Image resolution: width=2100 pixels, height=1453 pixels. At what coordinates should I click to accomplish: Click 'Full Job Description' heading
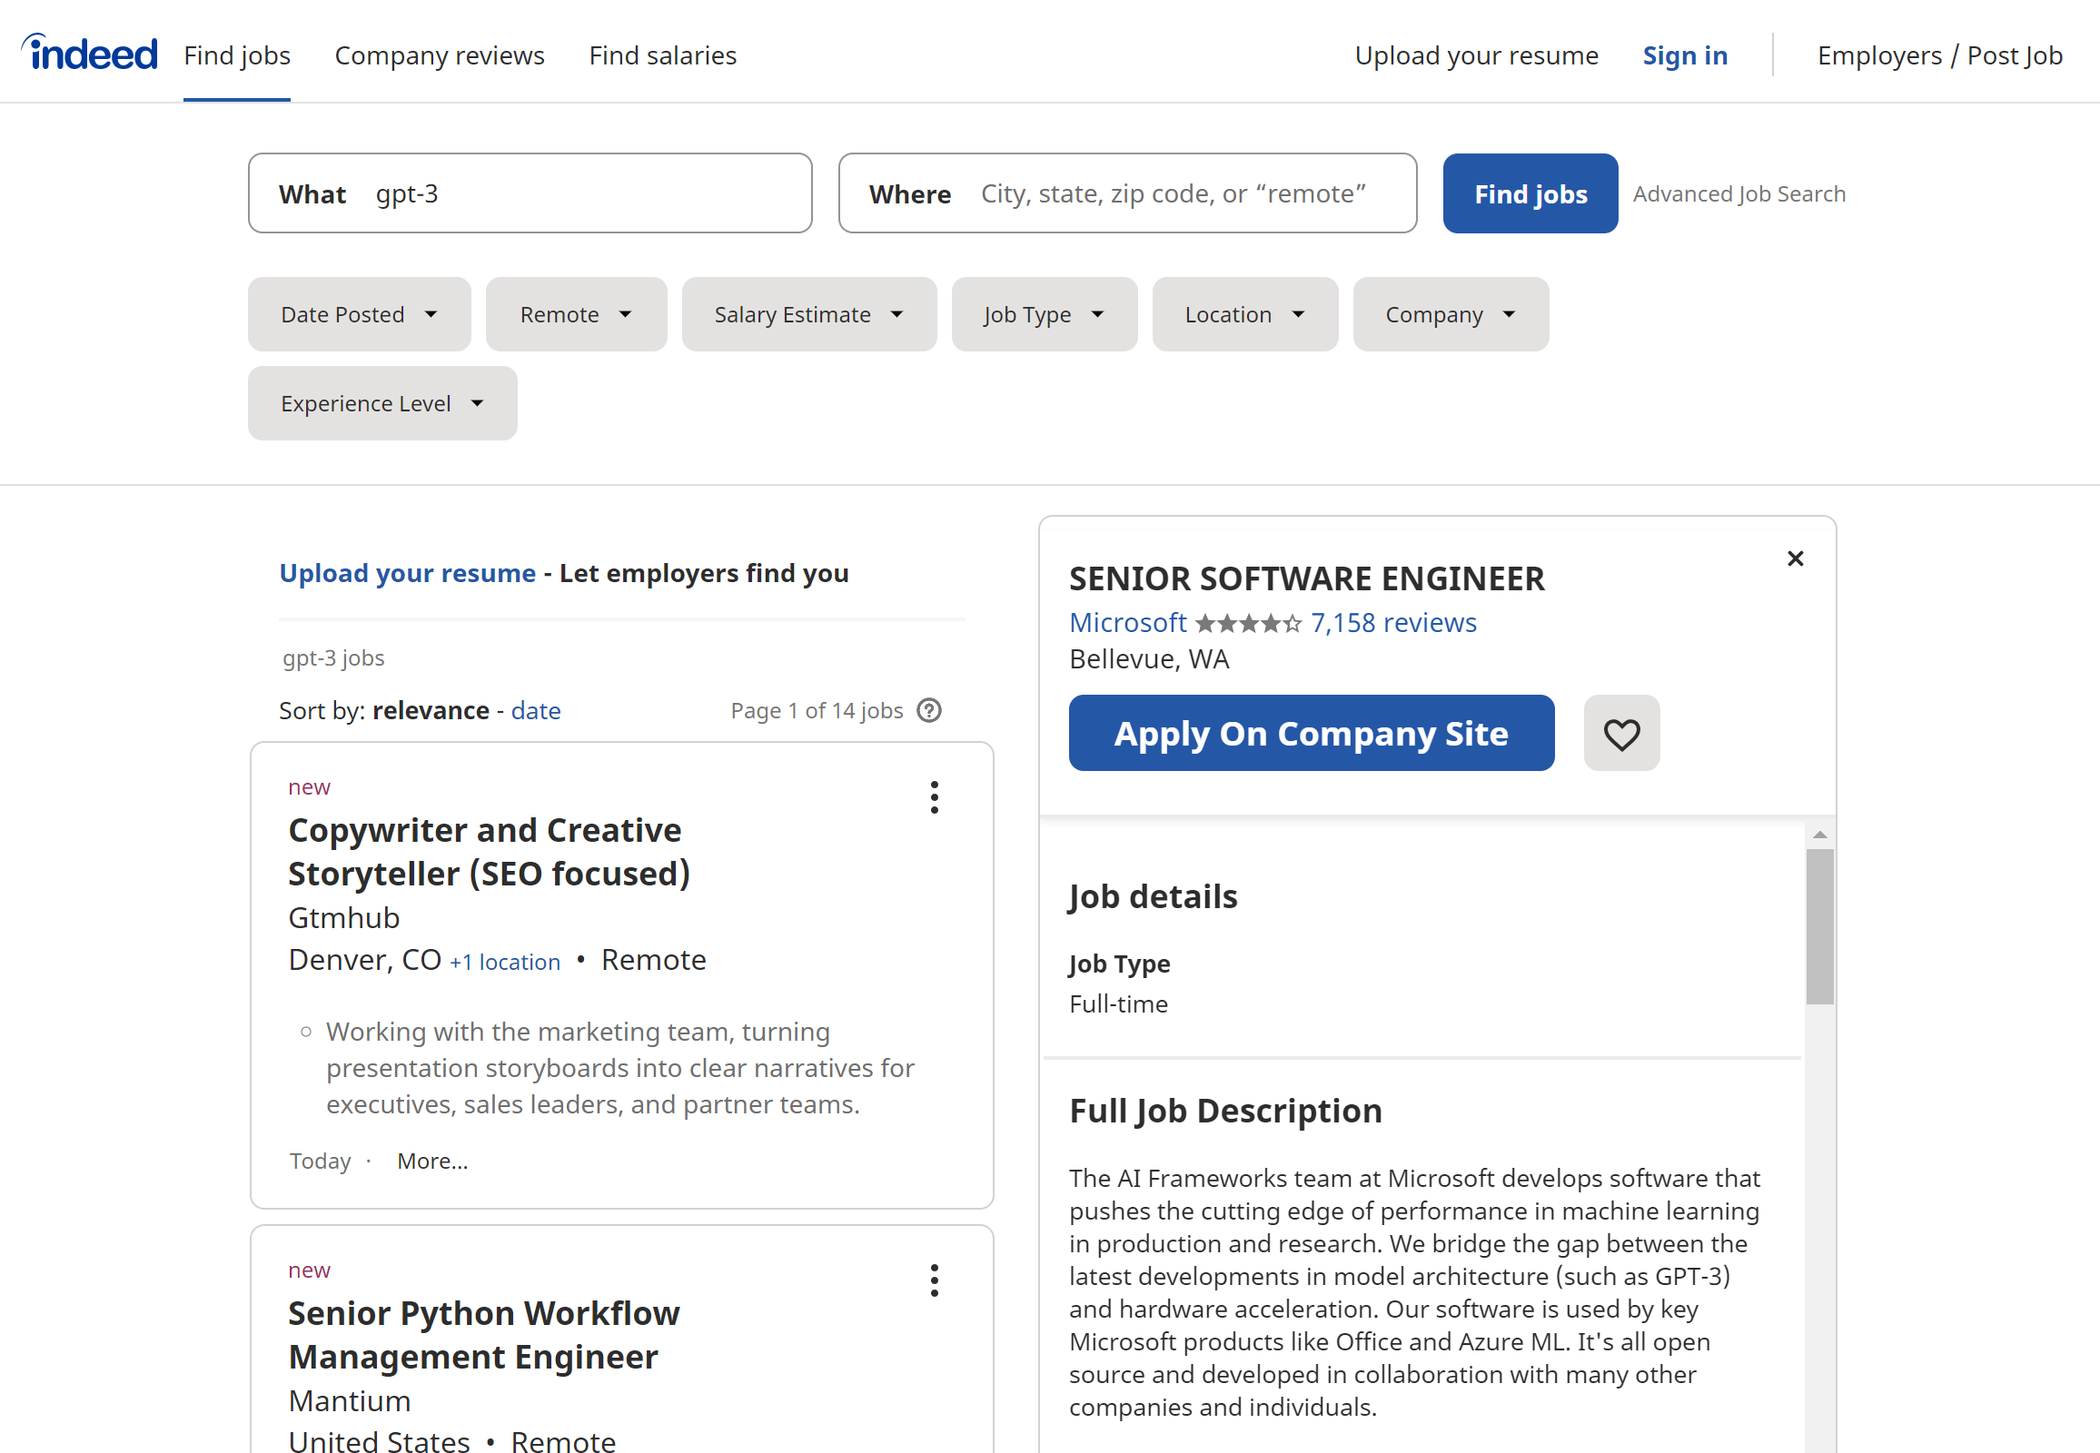1224,1112
